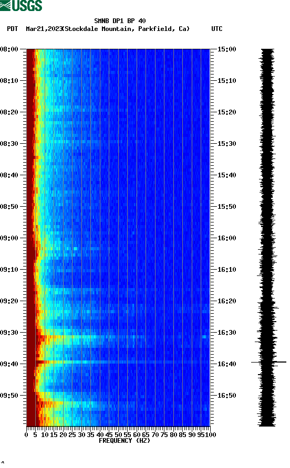Viewport: 290px width, 468px height.
Task: Click the USGS logo
Action: 21,6
